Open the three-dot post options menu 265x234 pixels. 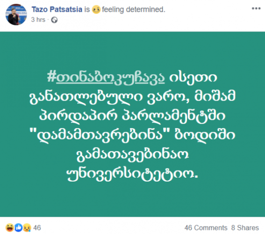coord(256,8)
